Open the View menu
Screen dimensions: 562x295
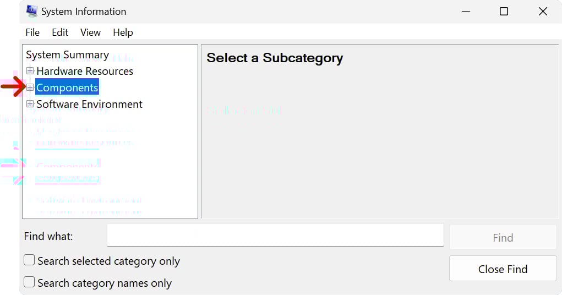[x=90, y=32]
